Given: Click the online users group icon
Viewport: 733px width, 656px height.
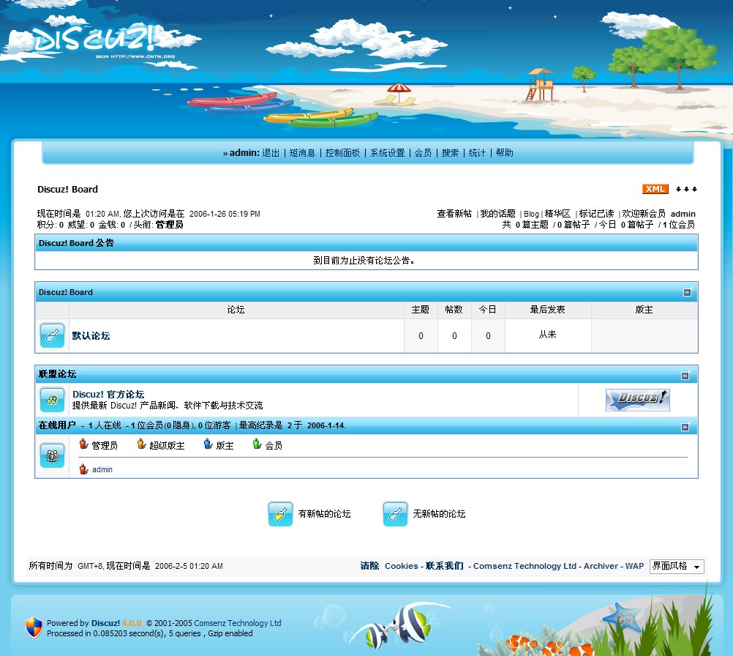Looking at the screenshot, I should tap(52, 455).
